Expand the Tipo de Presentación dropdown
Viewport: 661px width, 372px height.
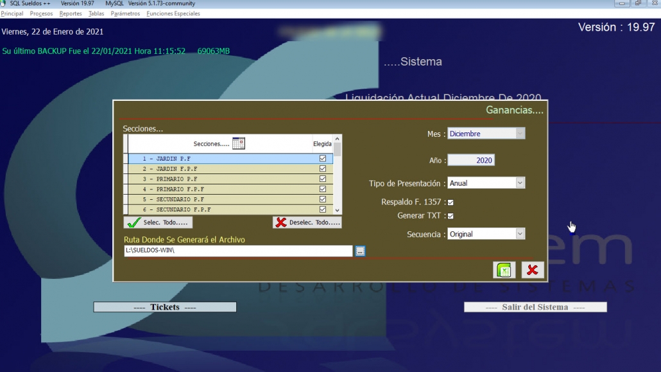(520, 183)
